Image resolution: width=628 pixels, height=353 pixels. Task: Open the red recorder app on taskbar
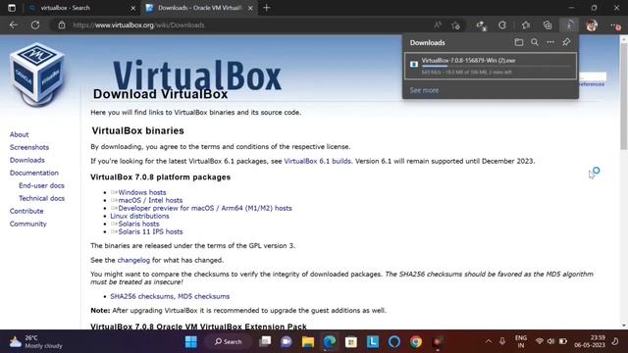click(x=438, y=342)
